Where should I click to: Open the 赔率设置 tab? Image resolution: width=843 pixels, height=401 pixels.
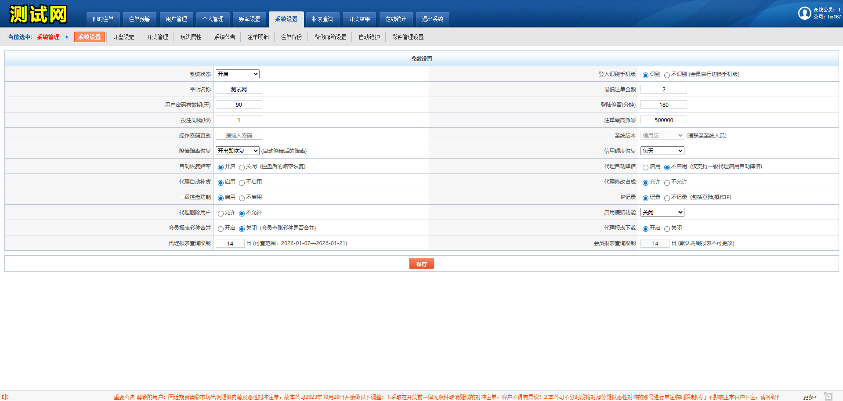tap(250, 19)
